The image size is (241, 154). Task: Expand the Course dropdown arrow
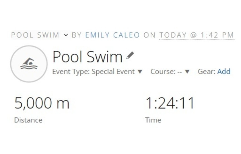[x=187, y=72]
